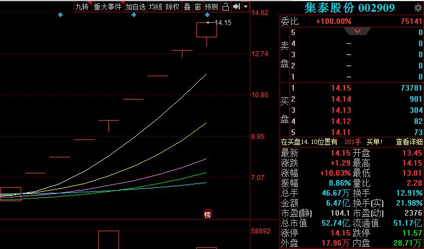The image size is (424, 249).
Task: Click the middle blue diamond event marker
Action: point(134,15)
